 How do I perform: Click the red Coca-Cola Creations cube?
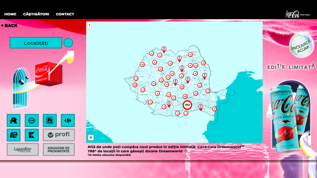[49, 74]
